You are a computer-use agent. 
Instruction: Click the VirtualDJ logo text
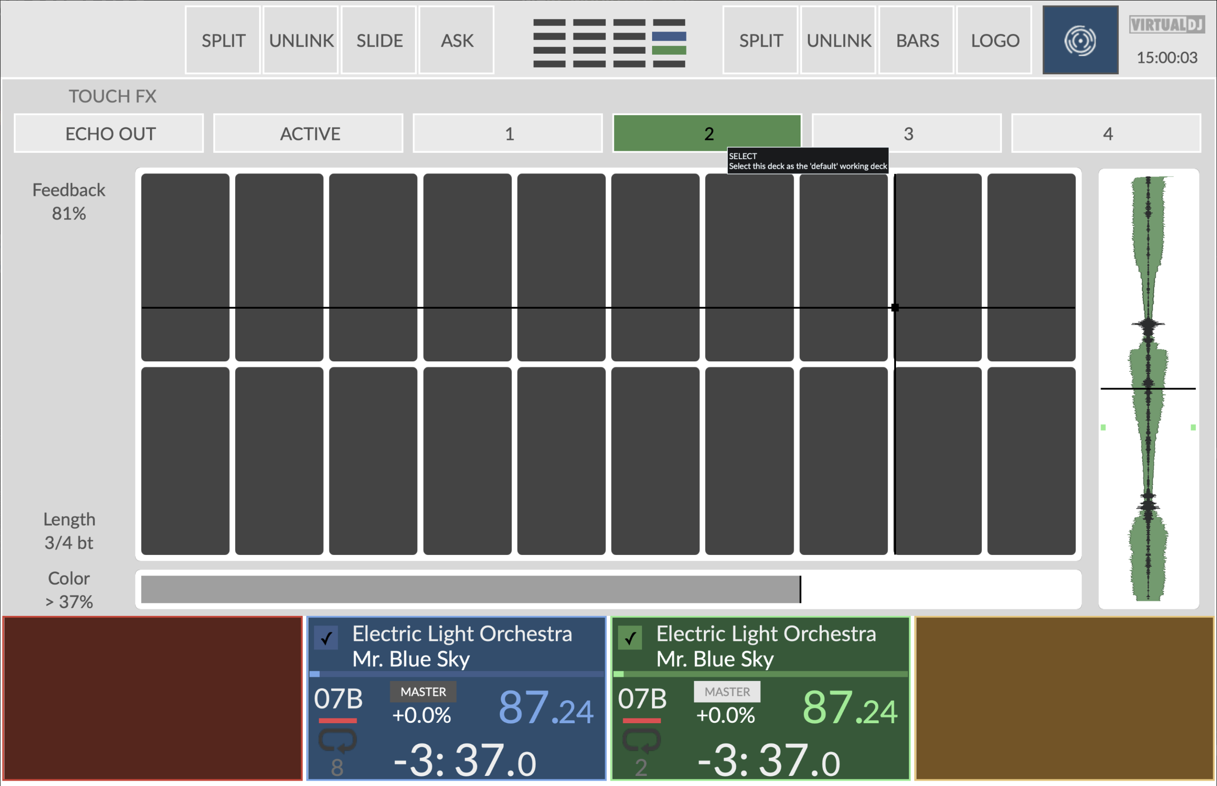(x=1167, y=24)
